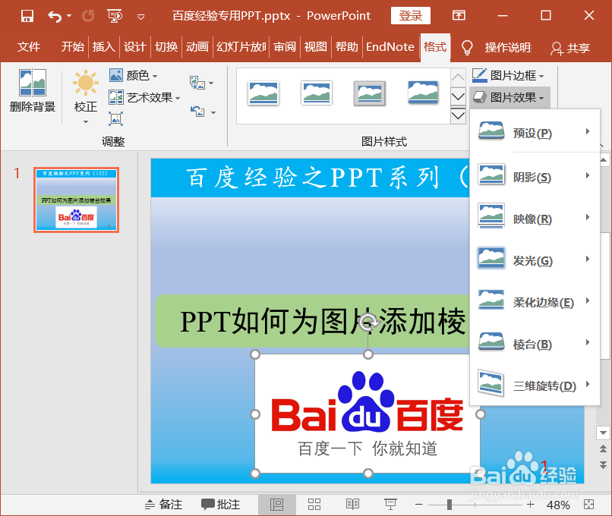This screenshot has width=612, height=516.
Task: Select slide 1 thumbnail in panel
Action: [76, 200]
